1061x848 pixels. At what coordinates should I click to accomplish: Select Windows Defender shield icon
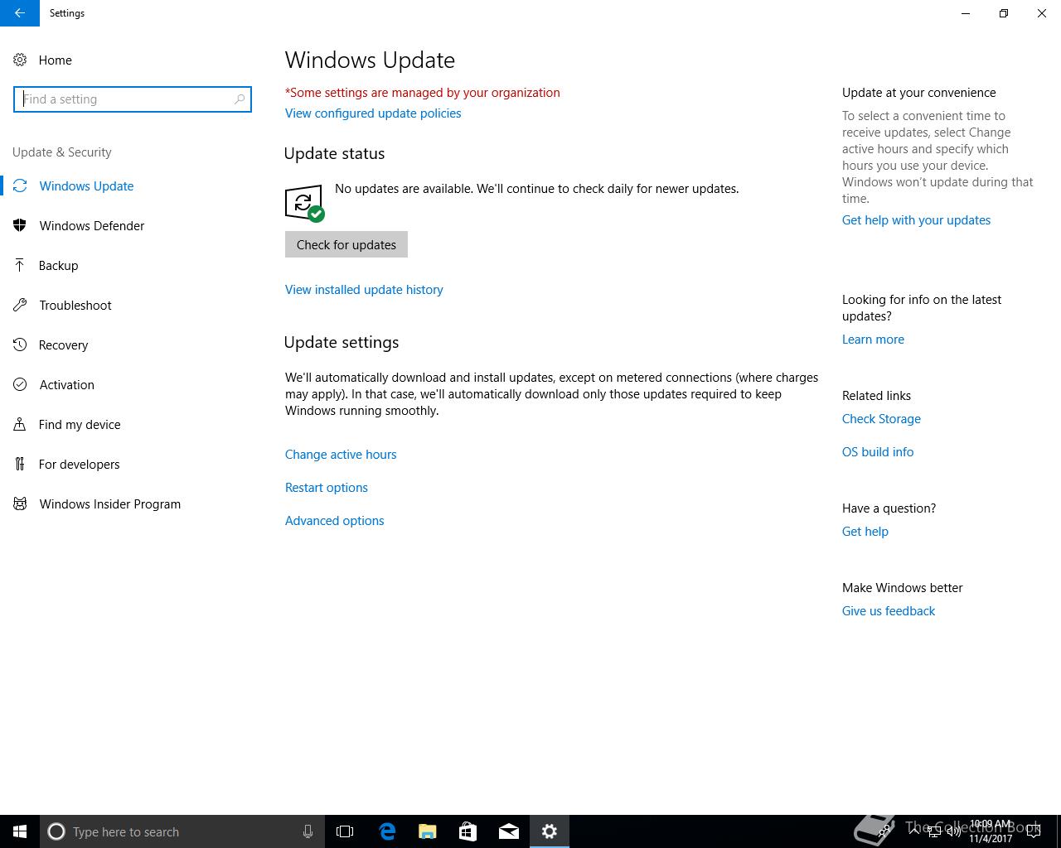(x=20, y=226)
